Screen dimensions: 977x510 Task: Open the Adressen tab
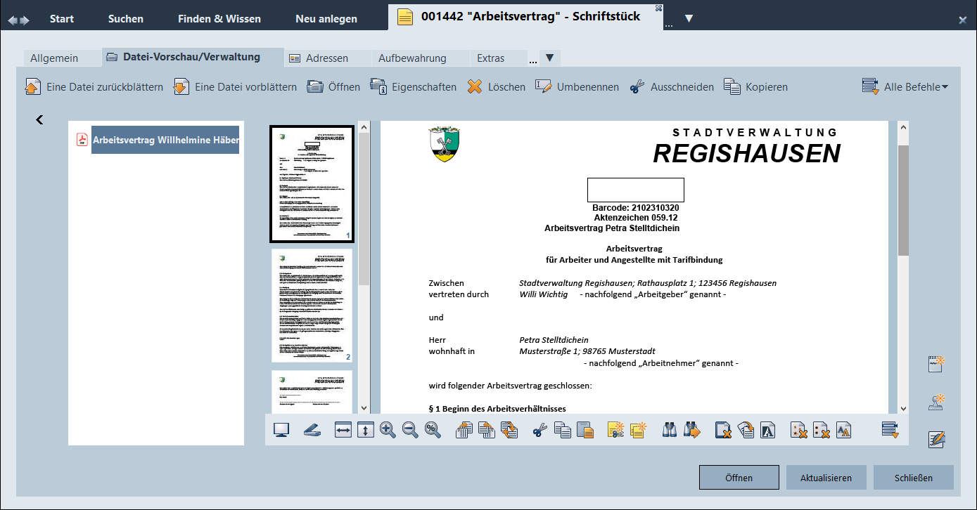319,58
